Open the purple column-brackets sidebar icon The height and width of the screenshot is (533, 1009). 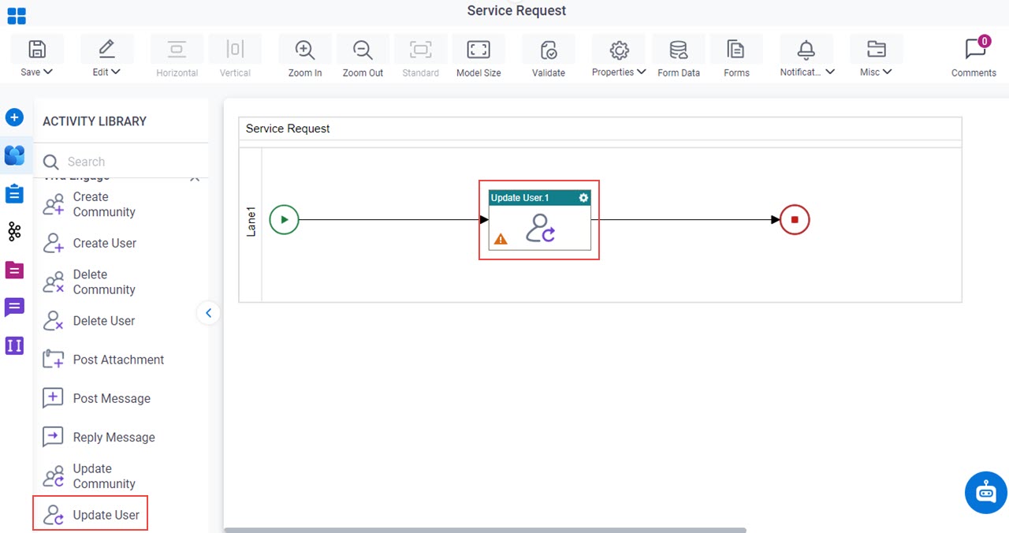click(x=14, y=345)
